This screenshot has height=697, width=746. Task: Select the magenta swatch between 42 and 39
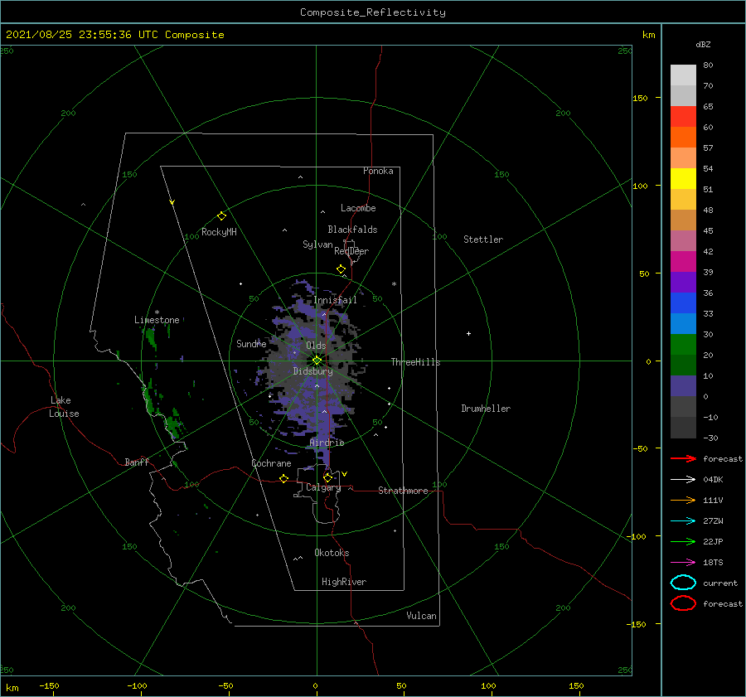683,262
